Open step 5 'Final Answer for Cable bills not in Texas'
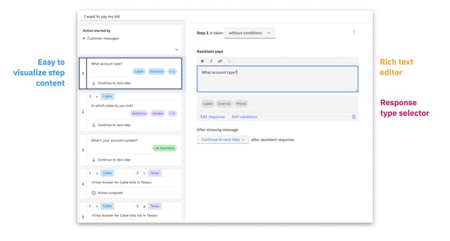 click(130, 212)
